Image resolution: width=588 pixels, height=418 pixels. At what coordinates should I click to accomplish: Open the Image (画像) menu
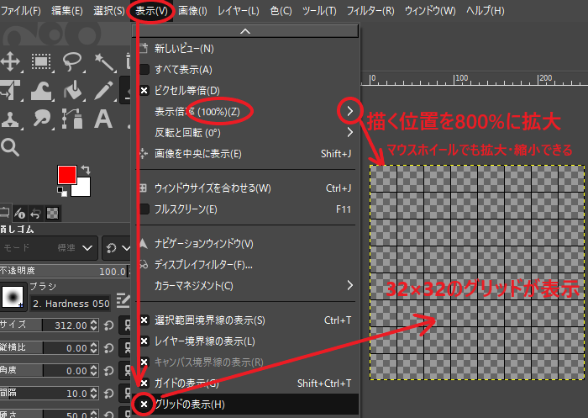click(x=192, y=11)
